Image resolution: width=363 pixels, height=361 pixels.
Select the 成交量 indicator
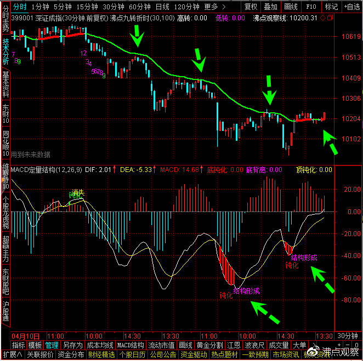click(x=279, y=346)
